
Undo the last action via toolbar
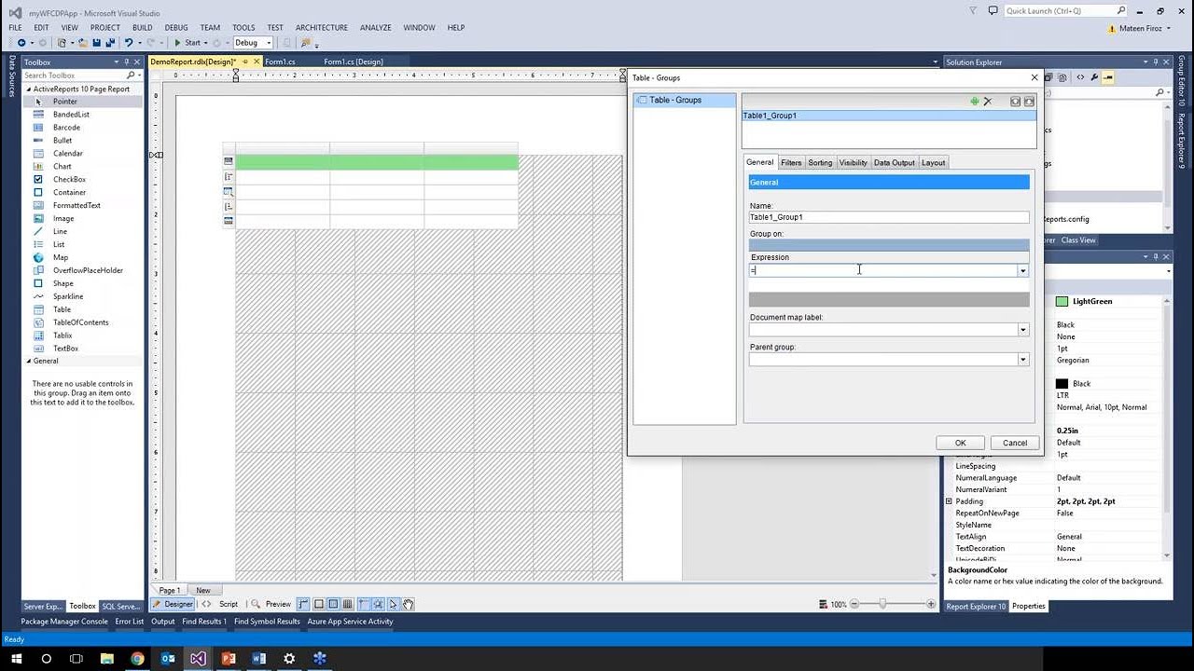[x=129, y=43]
